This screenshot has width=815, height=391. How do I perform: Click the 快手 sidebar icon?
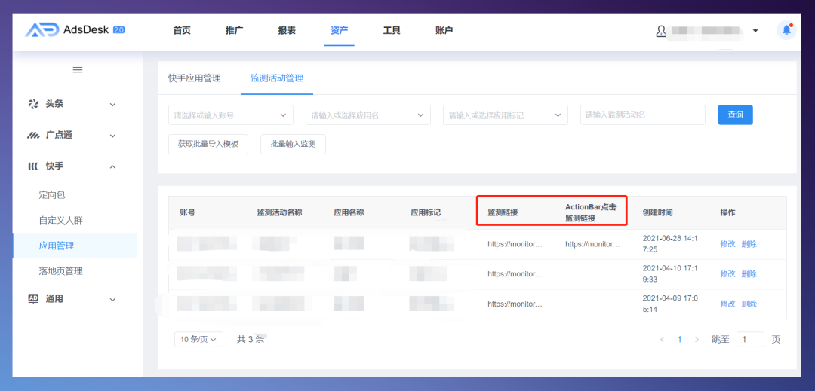point(32,166)
